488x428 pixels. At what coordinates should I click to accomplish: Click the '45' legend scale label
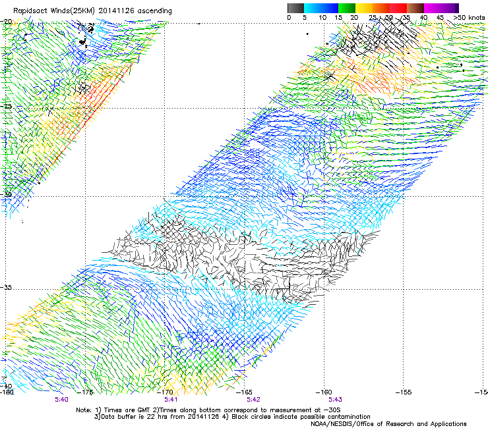coord(440,18)
